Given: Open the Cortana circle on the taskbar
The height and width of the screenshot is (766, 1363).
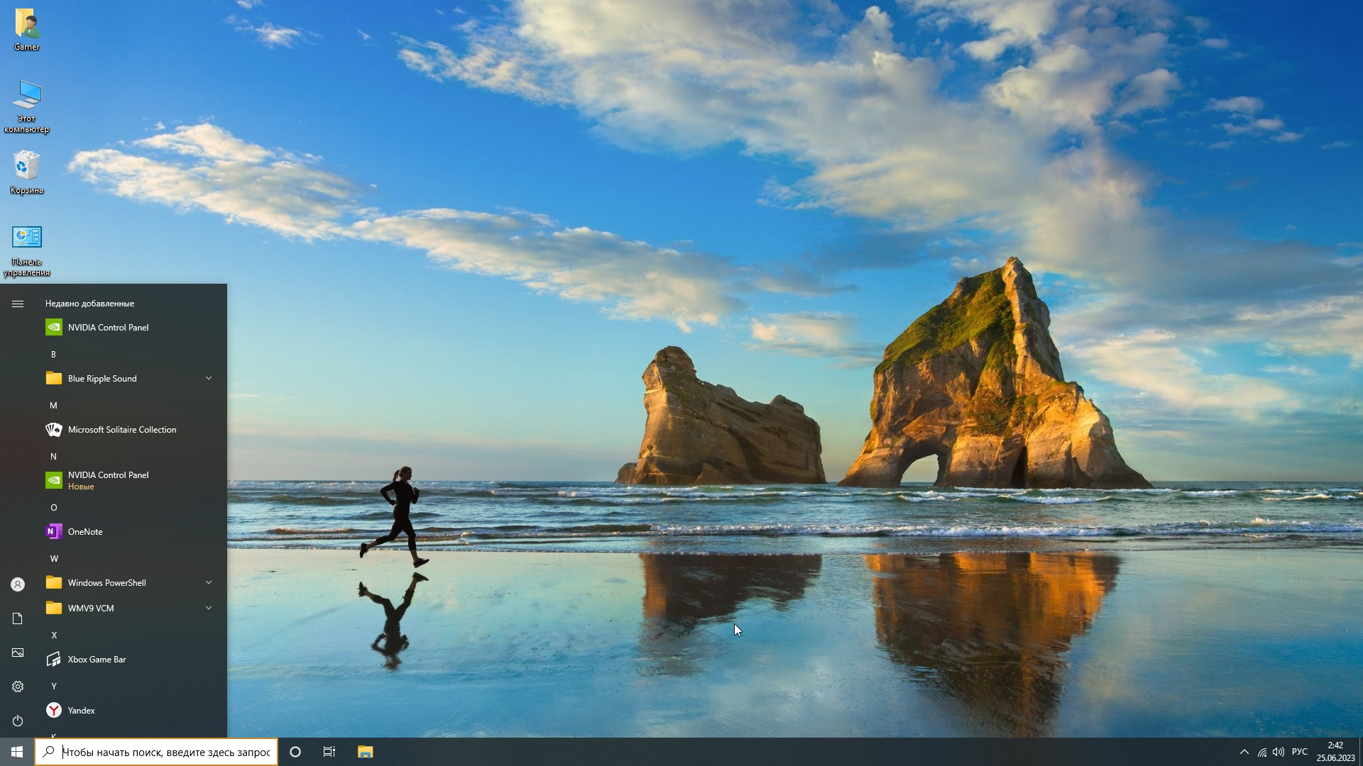Looking at the screenshot, I should tap(295, 752).
